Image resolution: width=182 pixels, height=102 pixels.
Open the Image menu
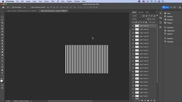(28, 1)
